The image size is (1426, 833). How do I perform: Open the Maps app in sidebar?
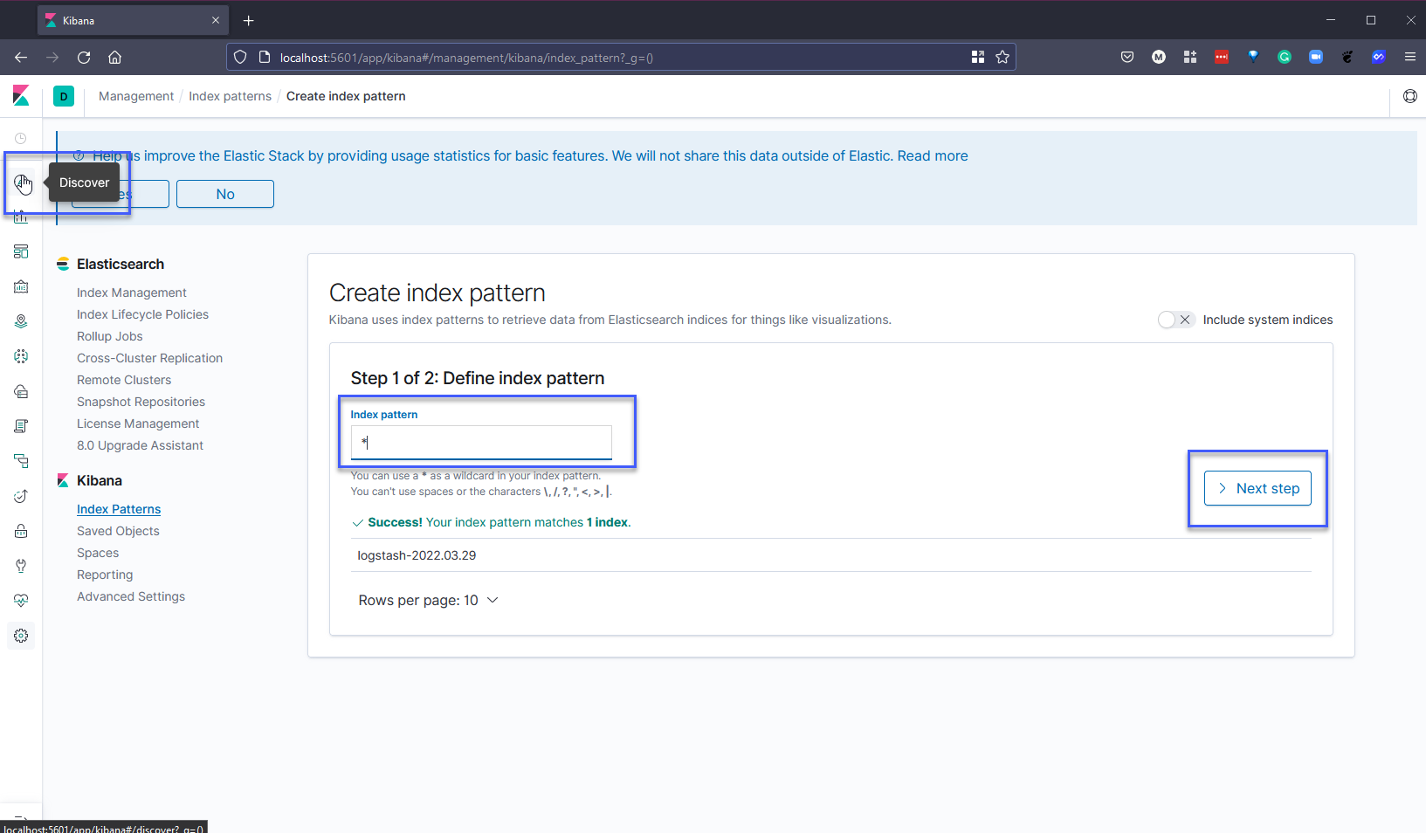pyautogui.click(x=21, y=321)
